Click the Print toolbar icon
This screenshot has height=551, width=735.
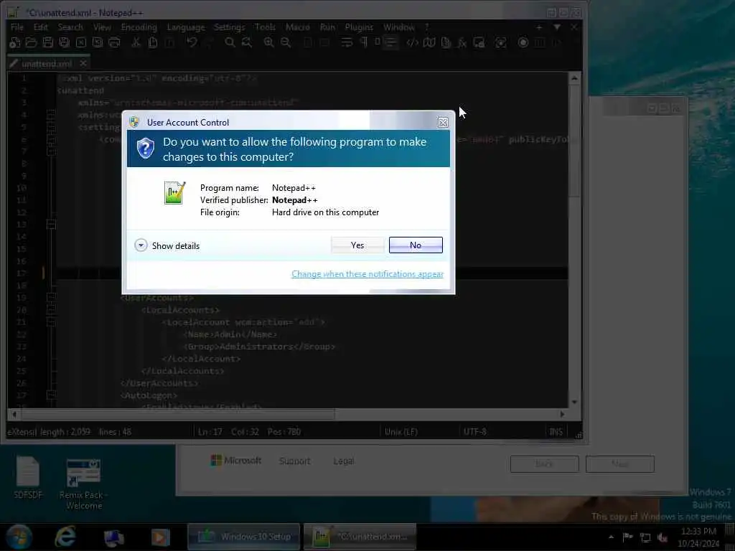click(x=114, y=42)
